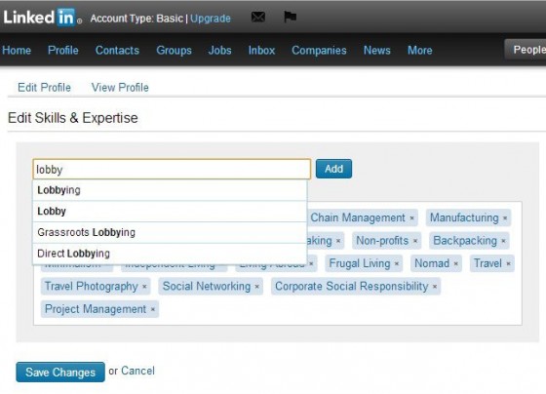Save Changes to skills
Screen dimensions: 546x394
60,372
